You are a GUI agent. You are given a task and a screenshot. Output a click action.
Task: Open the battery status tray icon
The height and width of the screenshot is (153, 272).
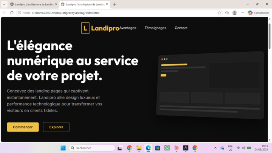click(x=249, y=148)
